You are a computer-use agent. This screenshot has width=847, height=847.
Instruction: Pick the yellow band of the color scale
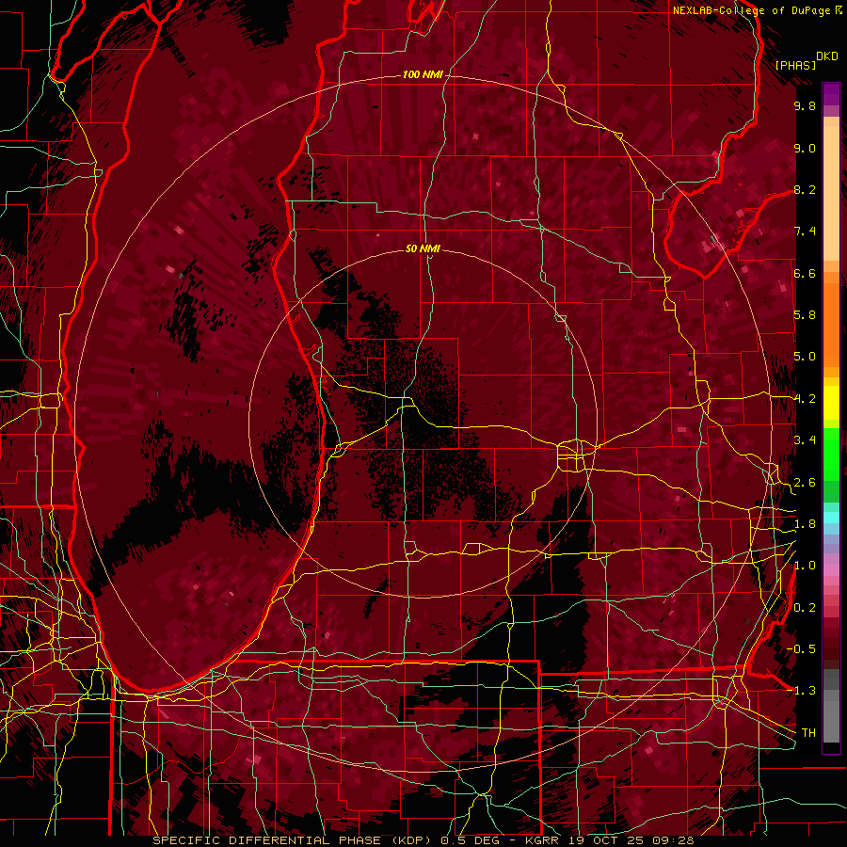831,403
